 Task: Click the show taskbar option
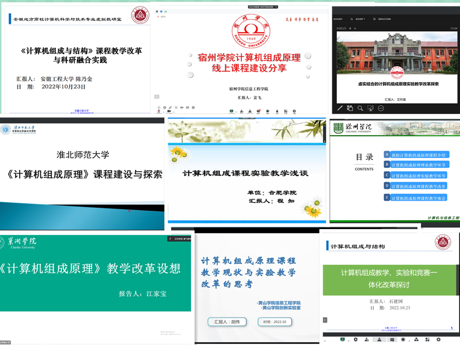[338, 19]
